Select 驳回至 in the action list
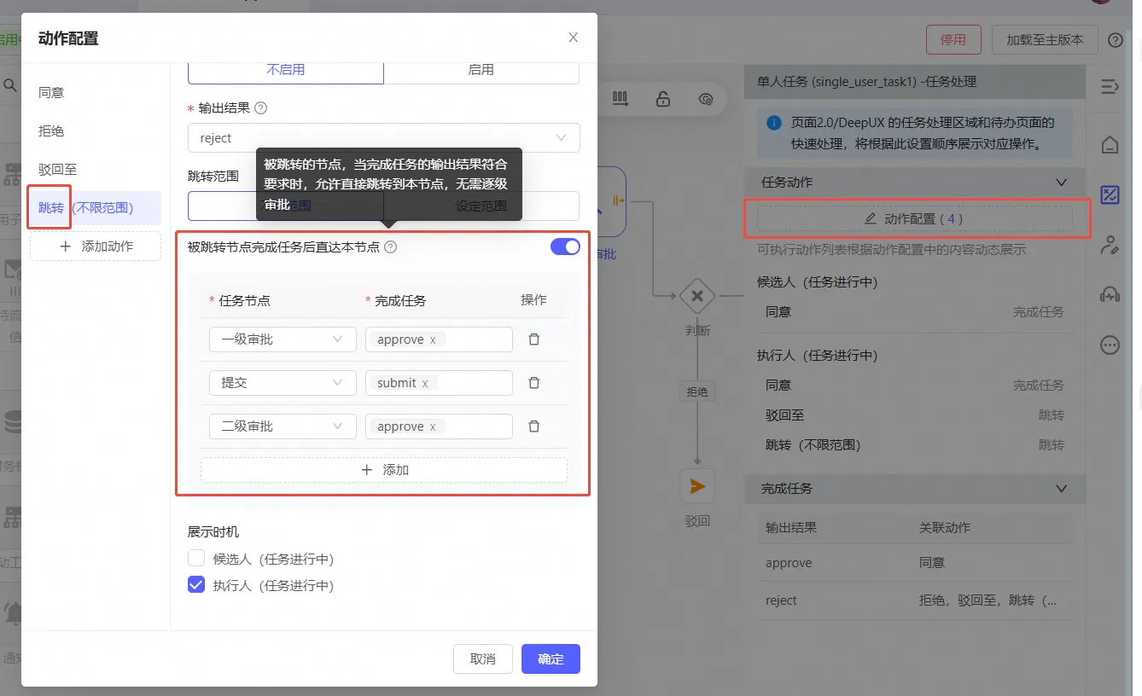1142x696 pixels. (x=57, y=170)
